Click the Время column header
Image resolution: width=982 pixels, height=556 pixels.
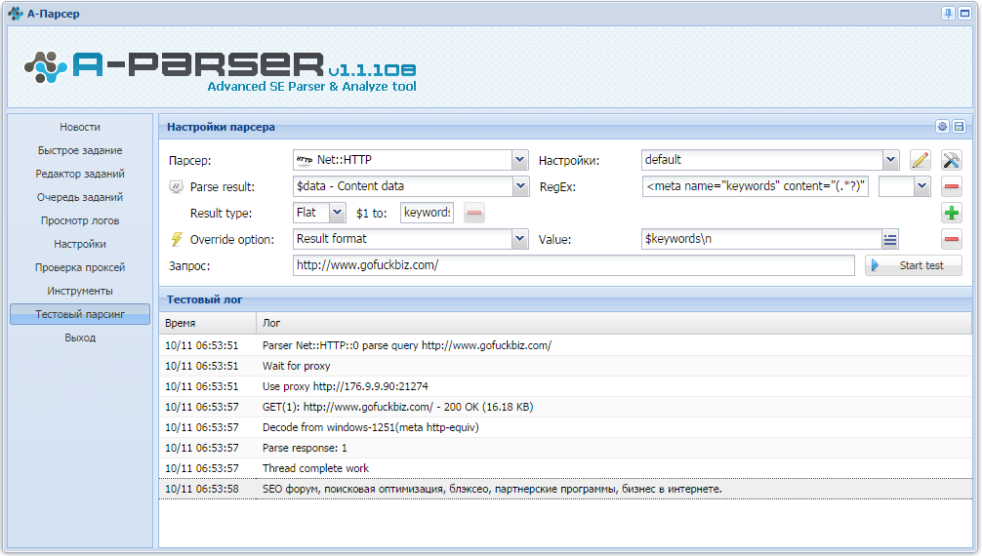207,323
